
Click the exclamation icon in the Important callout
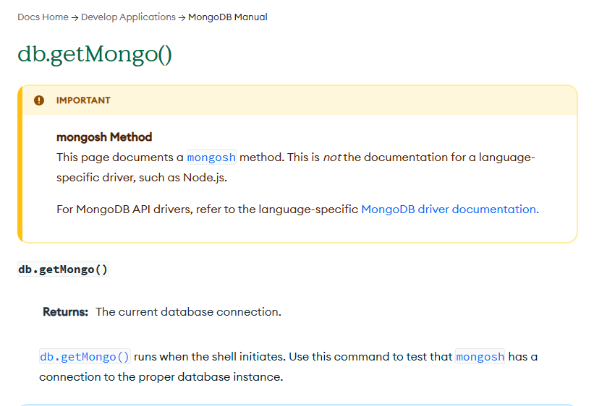coord(39,100)
